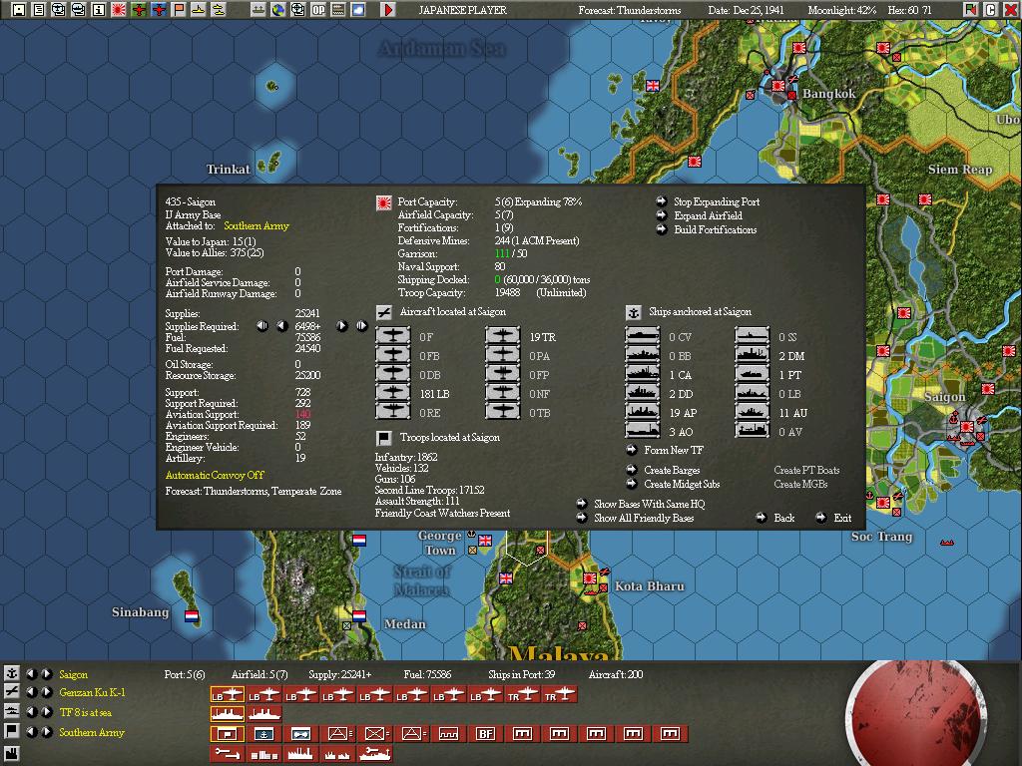The image size is (1022, 766).
Task: Click the cloud weather toolbar icon
Action: click(x=358, y=10)
